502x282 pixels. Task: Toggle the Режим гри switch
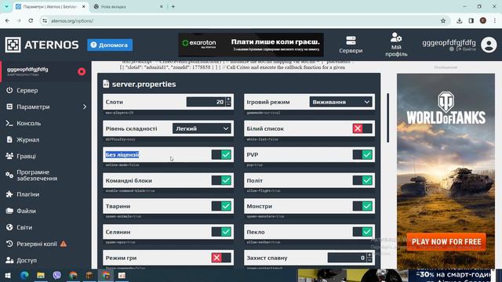tap(221, 258)
